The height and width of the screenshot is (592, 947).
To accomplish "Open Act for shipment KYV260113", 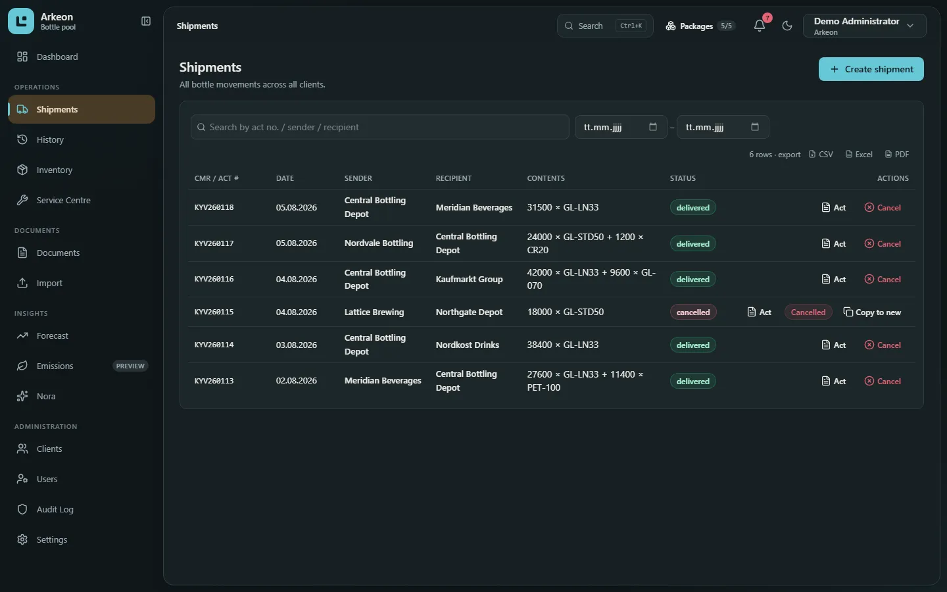I will tap(833, 381).
